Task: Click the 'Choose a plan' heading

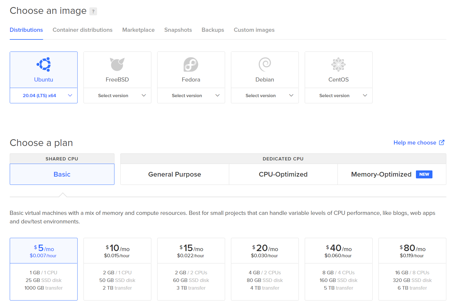Action: pos(41,143)
